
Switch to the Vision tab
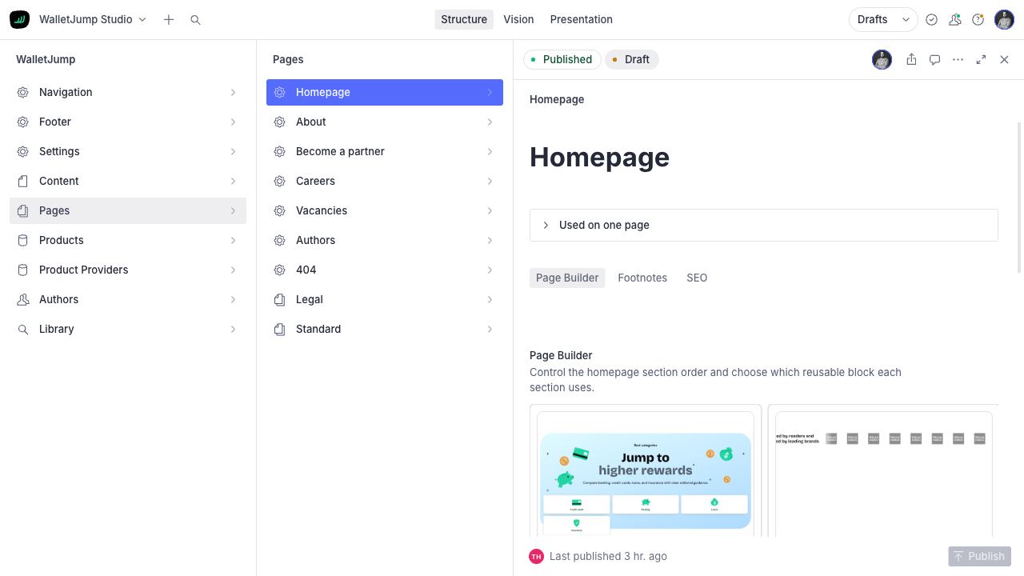point(518,19)
